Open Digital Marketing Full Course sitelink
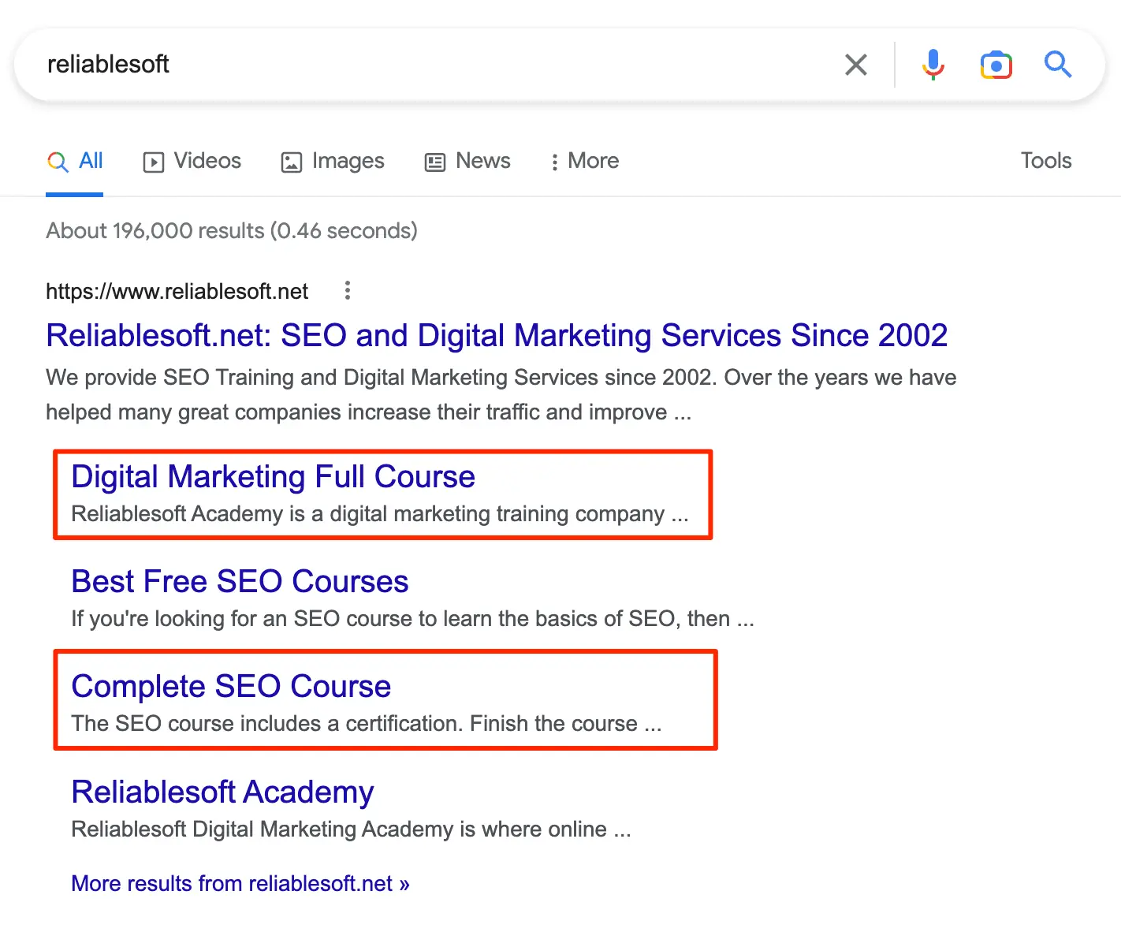 click(273, 477)
